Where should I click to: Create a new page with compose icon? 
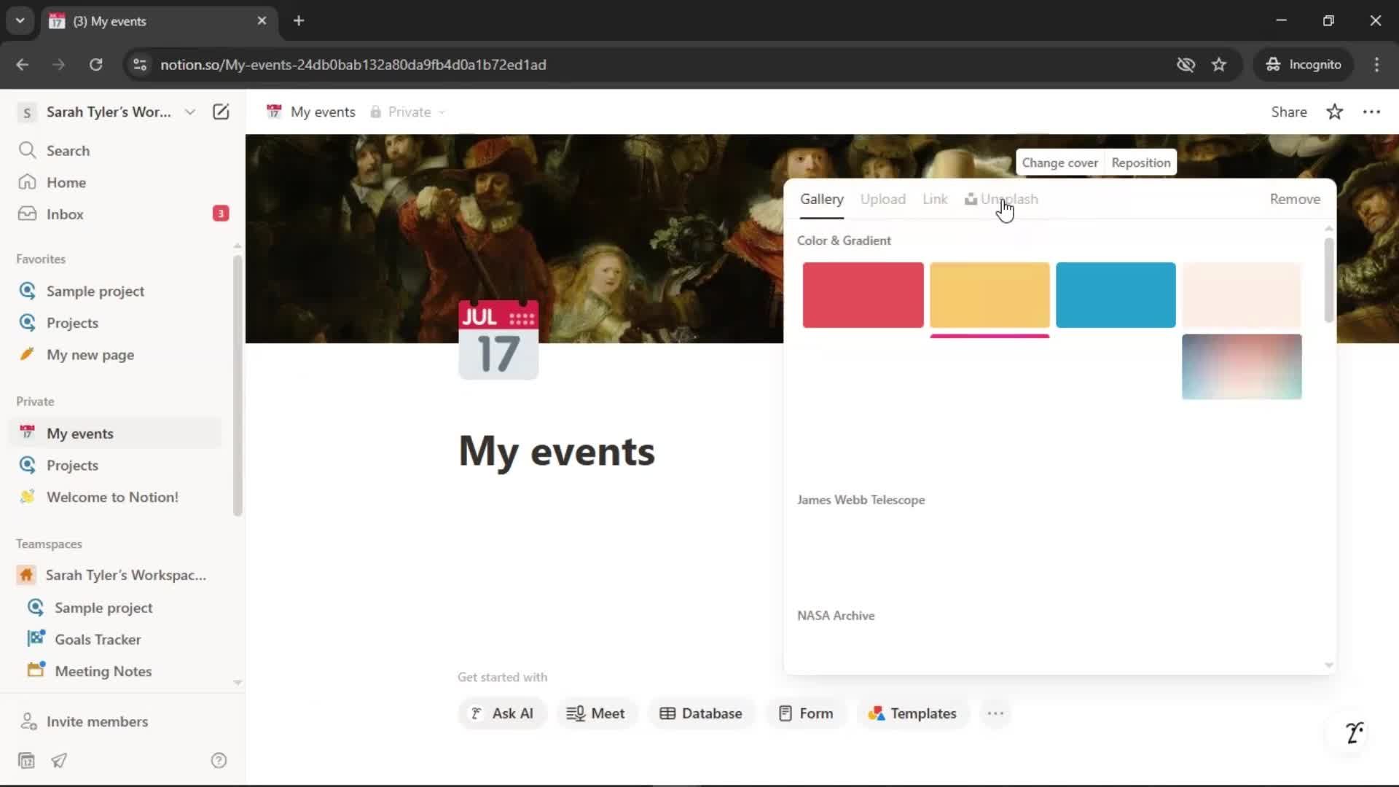[x=221, y=111]
